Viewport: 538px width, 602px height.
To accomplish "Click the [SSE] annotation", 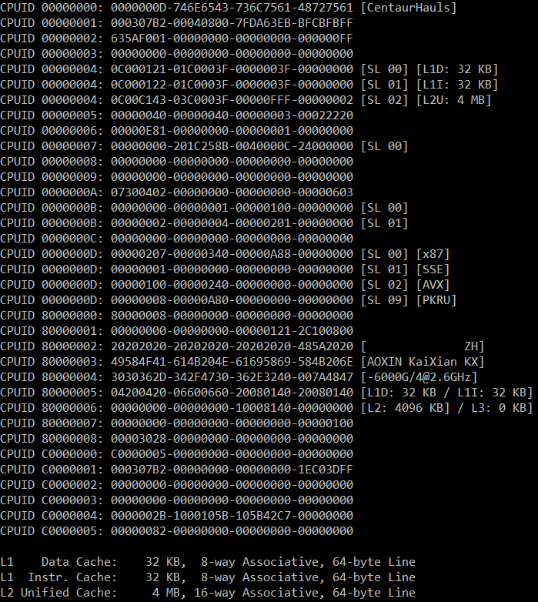I will coord(433,269).
